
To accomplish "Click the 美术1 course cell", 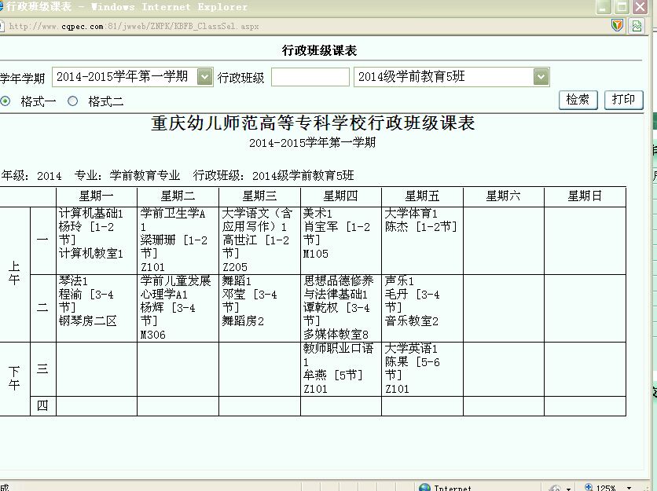I will 340,240.
